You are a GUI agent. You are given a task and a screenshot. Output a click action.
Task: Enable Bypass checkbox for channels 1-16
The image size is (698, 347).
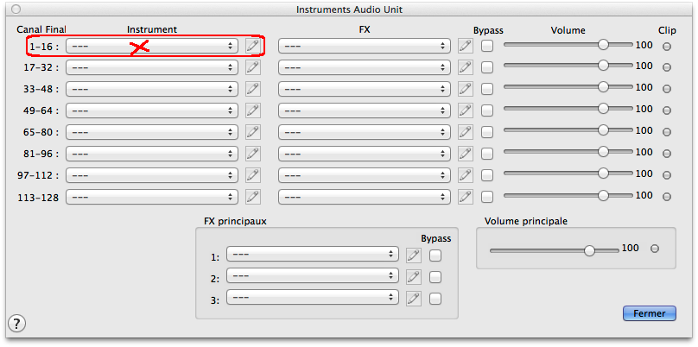point(488,46)
